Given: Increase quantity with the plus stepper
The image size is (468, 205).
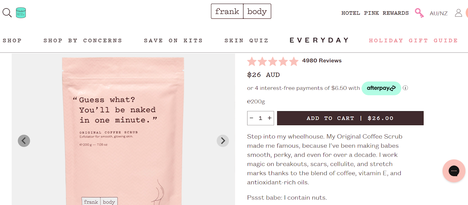Looking at the screenshot, I should pos(269,118).
